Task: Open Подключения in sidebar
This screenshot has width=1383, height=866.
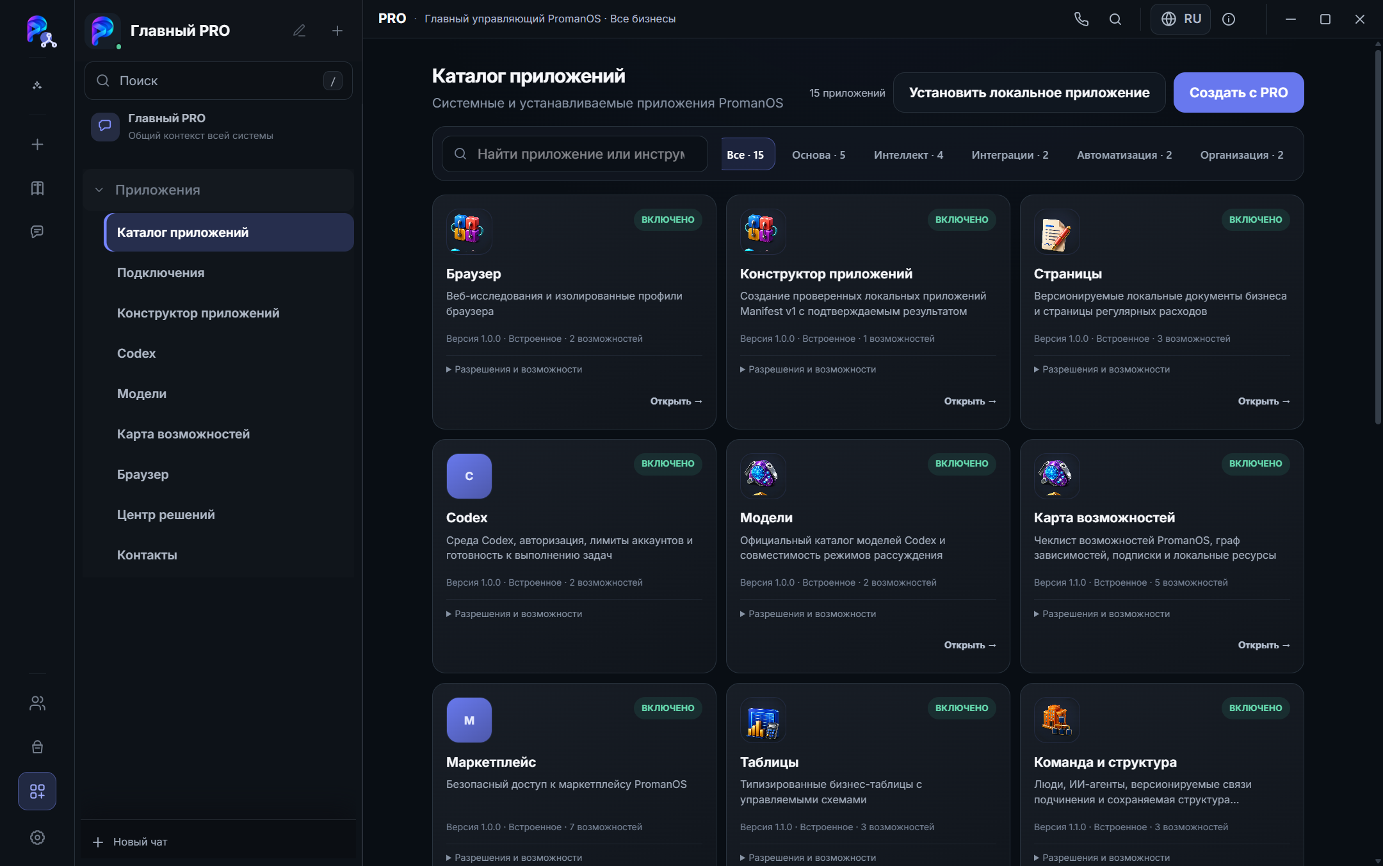Action: click(x=229, y=273)
